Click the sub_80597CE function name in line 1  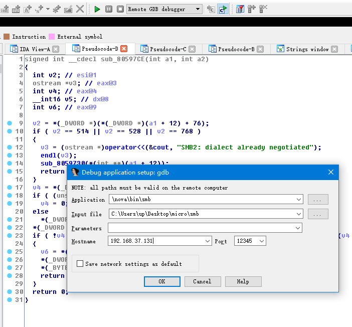122,59
